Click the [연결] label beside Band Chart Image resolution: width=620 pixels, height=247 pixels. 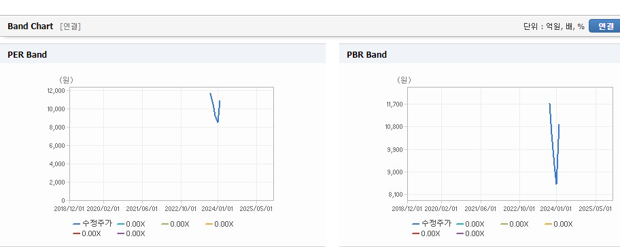coord(71,26)
